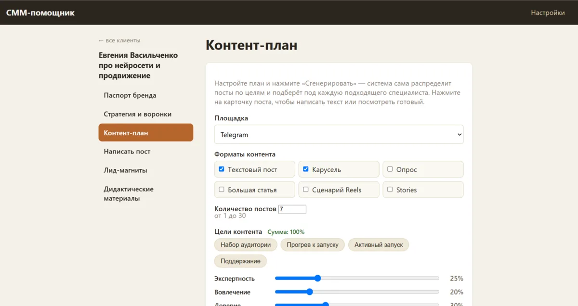Uncheck the Карусель format checkbox
This screenshot has width=578, height=306.
[x=306, y=169]
